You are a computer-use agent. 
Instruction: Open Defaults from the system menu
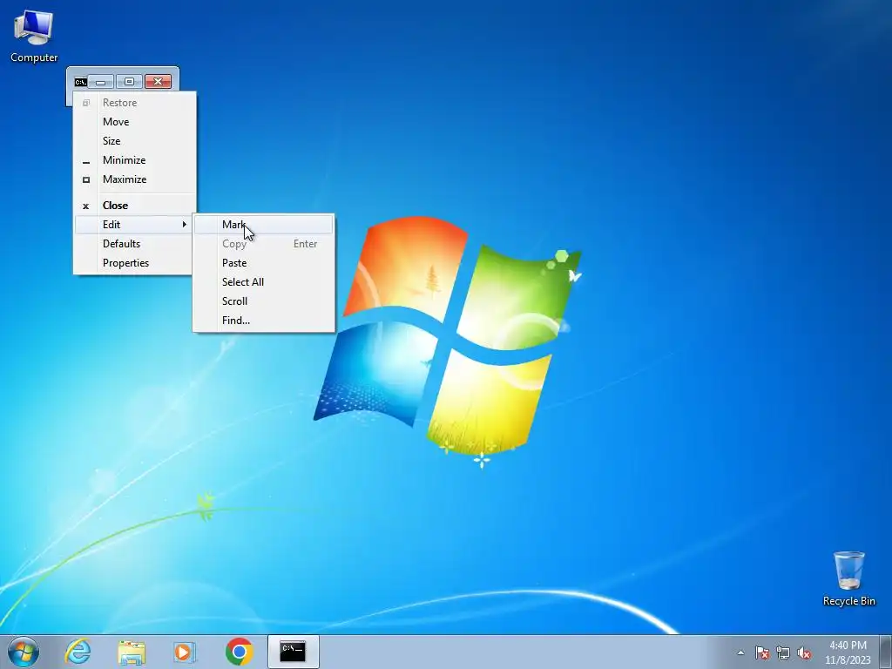tap(135, 244)
